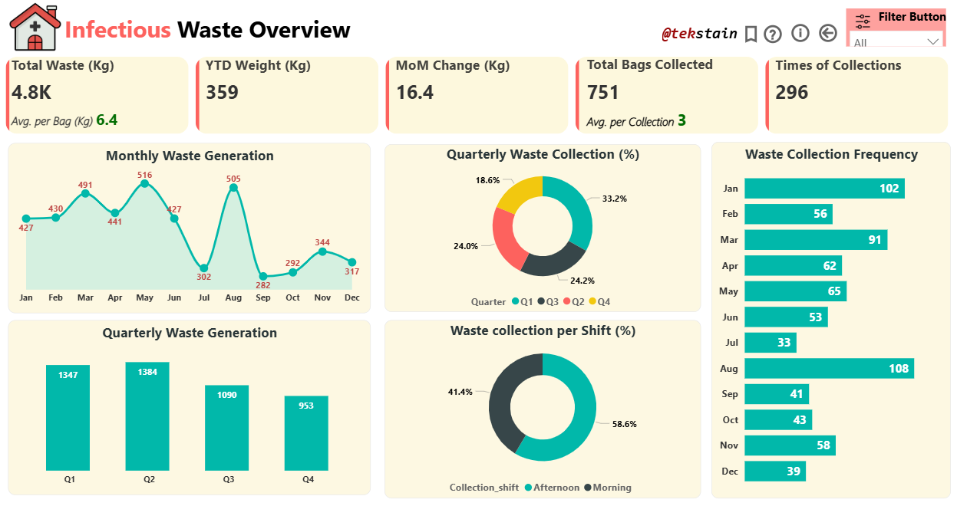Click the bookmark icon in the header
This screenshot has height=506, width=957.
point(751,34)
